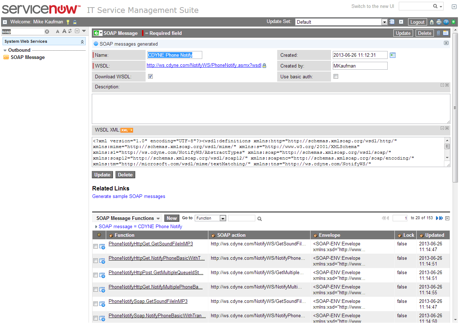
Task: Enlarge the WSDL XML field with plus
Action: 447,128
